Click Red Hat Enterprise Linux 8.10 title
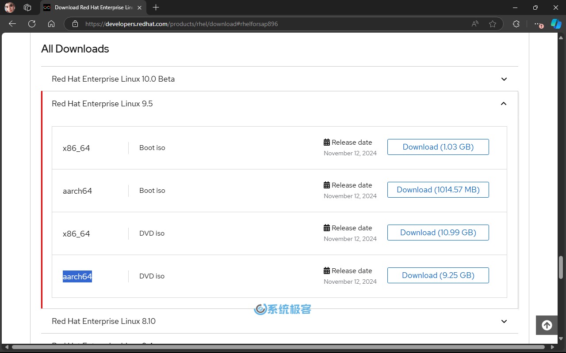Viewport: 566px width, 353px height. pyautogui.click(x=103, y=321)
